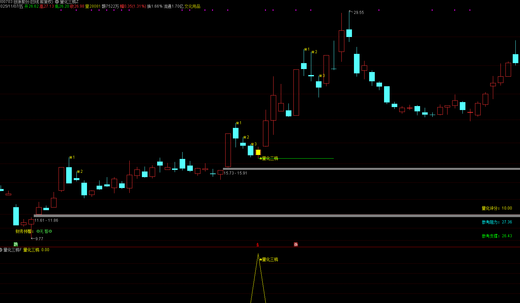Open the 文化用品 sector link
The image size is (520, 303).
tap(192, 7)
